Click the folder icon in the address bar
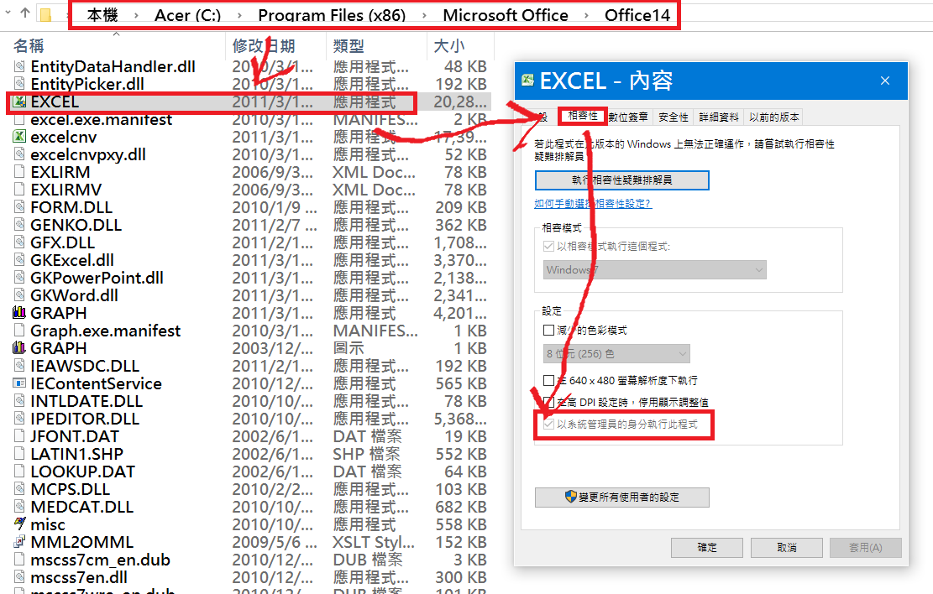 pos(46,14)
